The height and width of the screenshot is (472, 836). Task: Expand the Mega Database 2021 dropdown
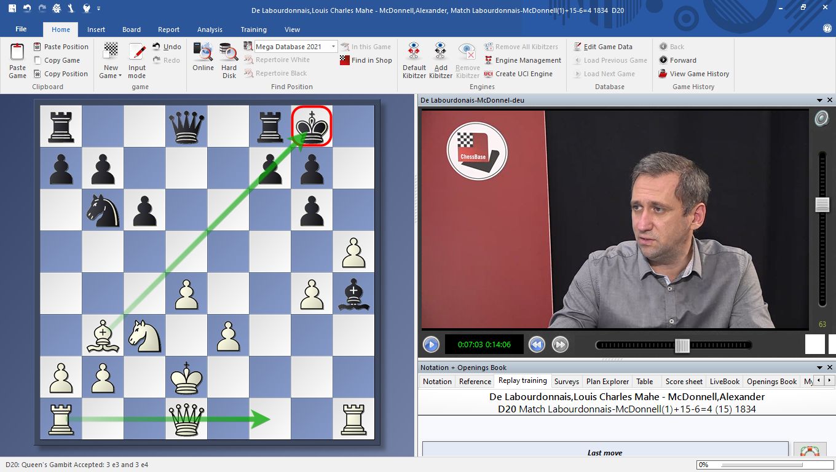[x=334, y=47]
